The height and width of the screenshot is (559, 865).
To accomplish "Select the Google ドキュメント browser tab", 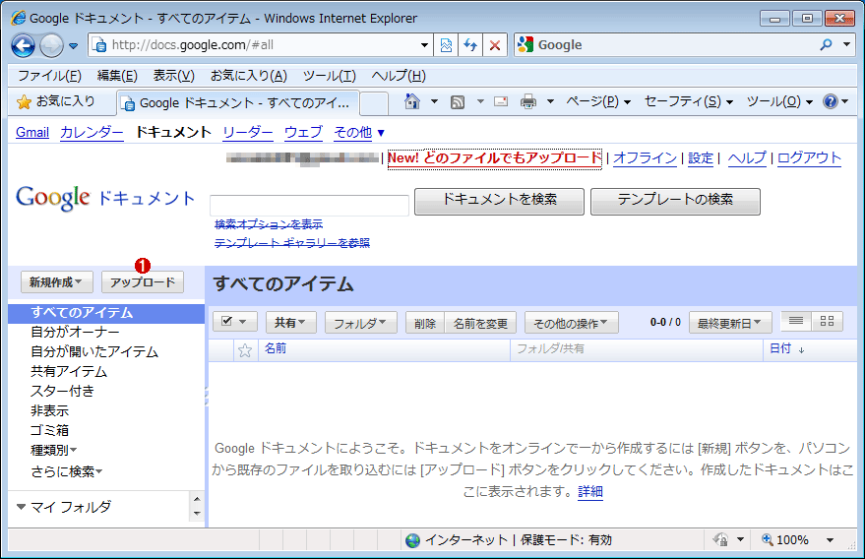I will pos(237,103).
